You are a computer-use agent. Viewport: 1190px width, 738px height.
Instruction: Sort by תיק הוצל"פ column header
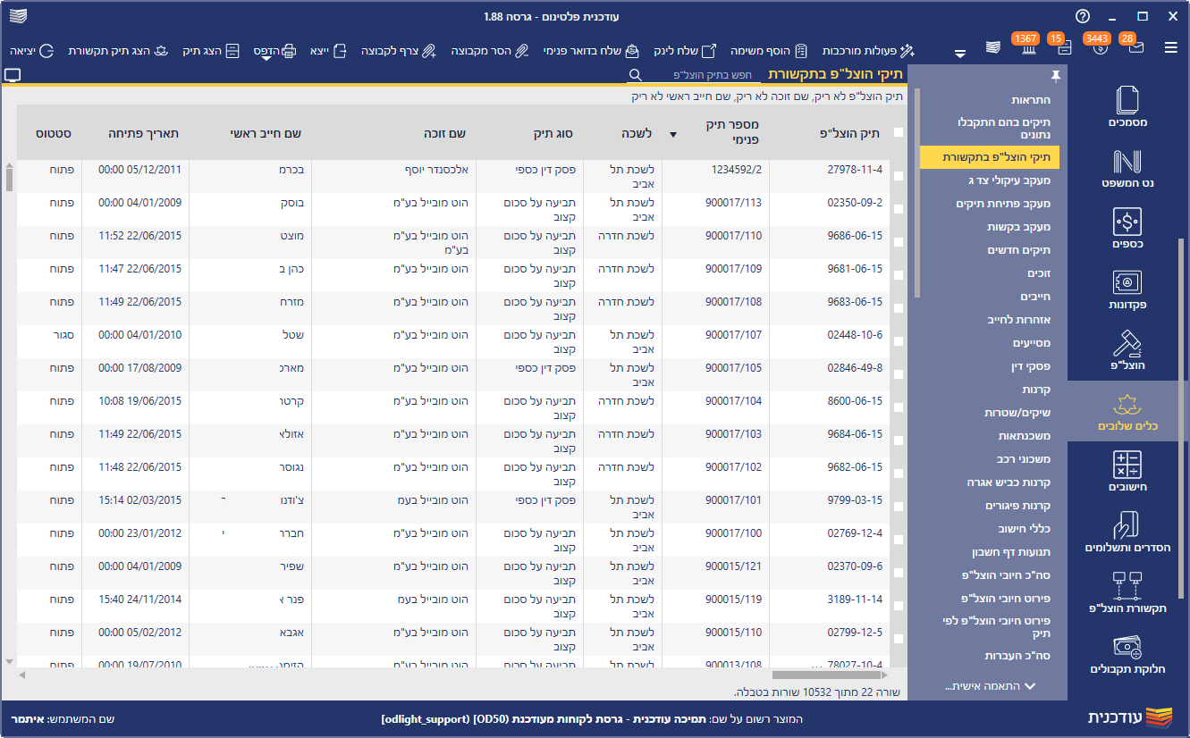pyautogui.click(x=849, y=133)
